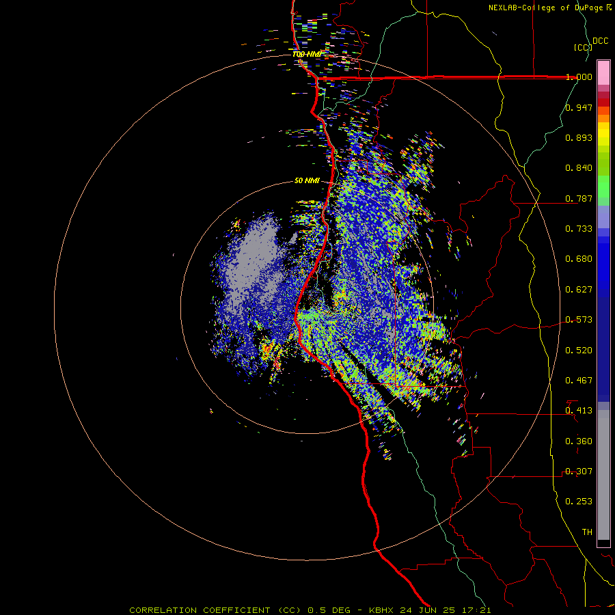Select the 0.627 legend value
Image resolution: width=615 pixels, height=615 pixels.
coord(579,290)
